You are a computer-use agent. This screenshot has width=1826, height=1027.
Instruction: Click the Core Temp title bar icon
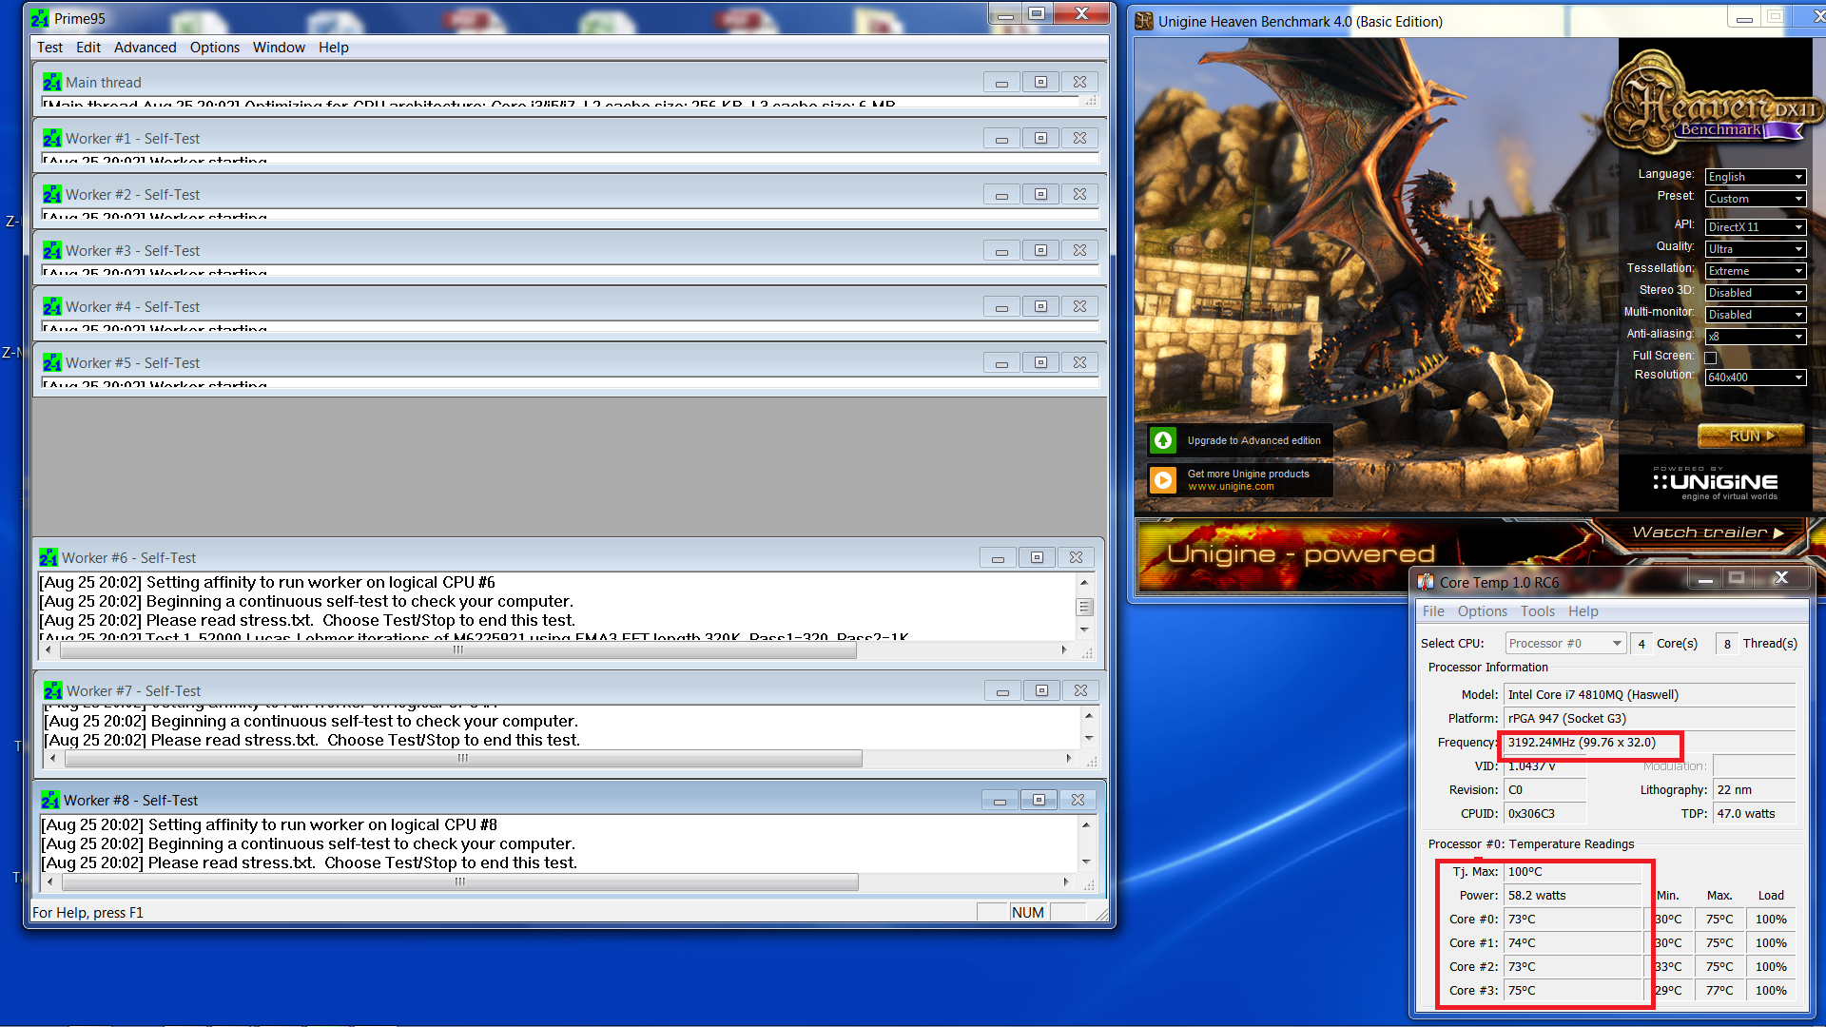(1426, 582)
